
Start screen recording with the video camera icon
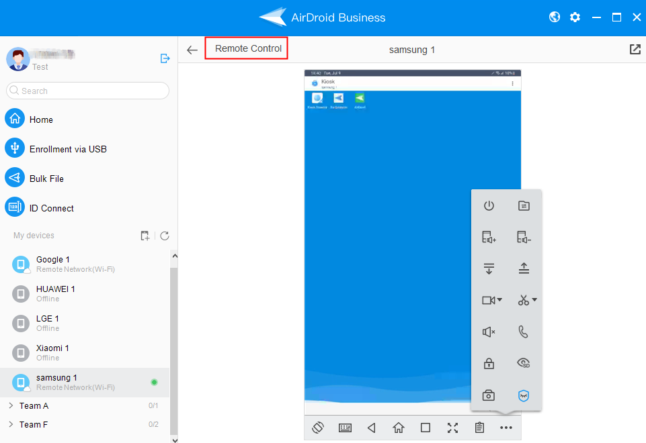tap(488, 300)
